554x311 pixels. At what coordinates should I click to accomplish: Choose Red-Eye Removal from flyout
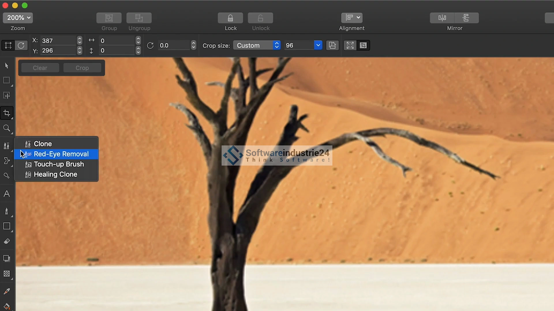pyautogui.click(x=61, y=154)
